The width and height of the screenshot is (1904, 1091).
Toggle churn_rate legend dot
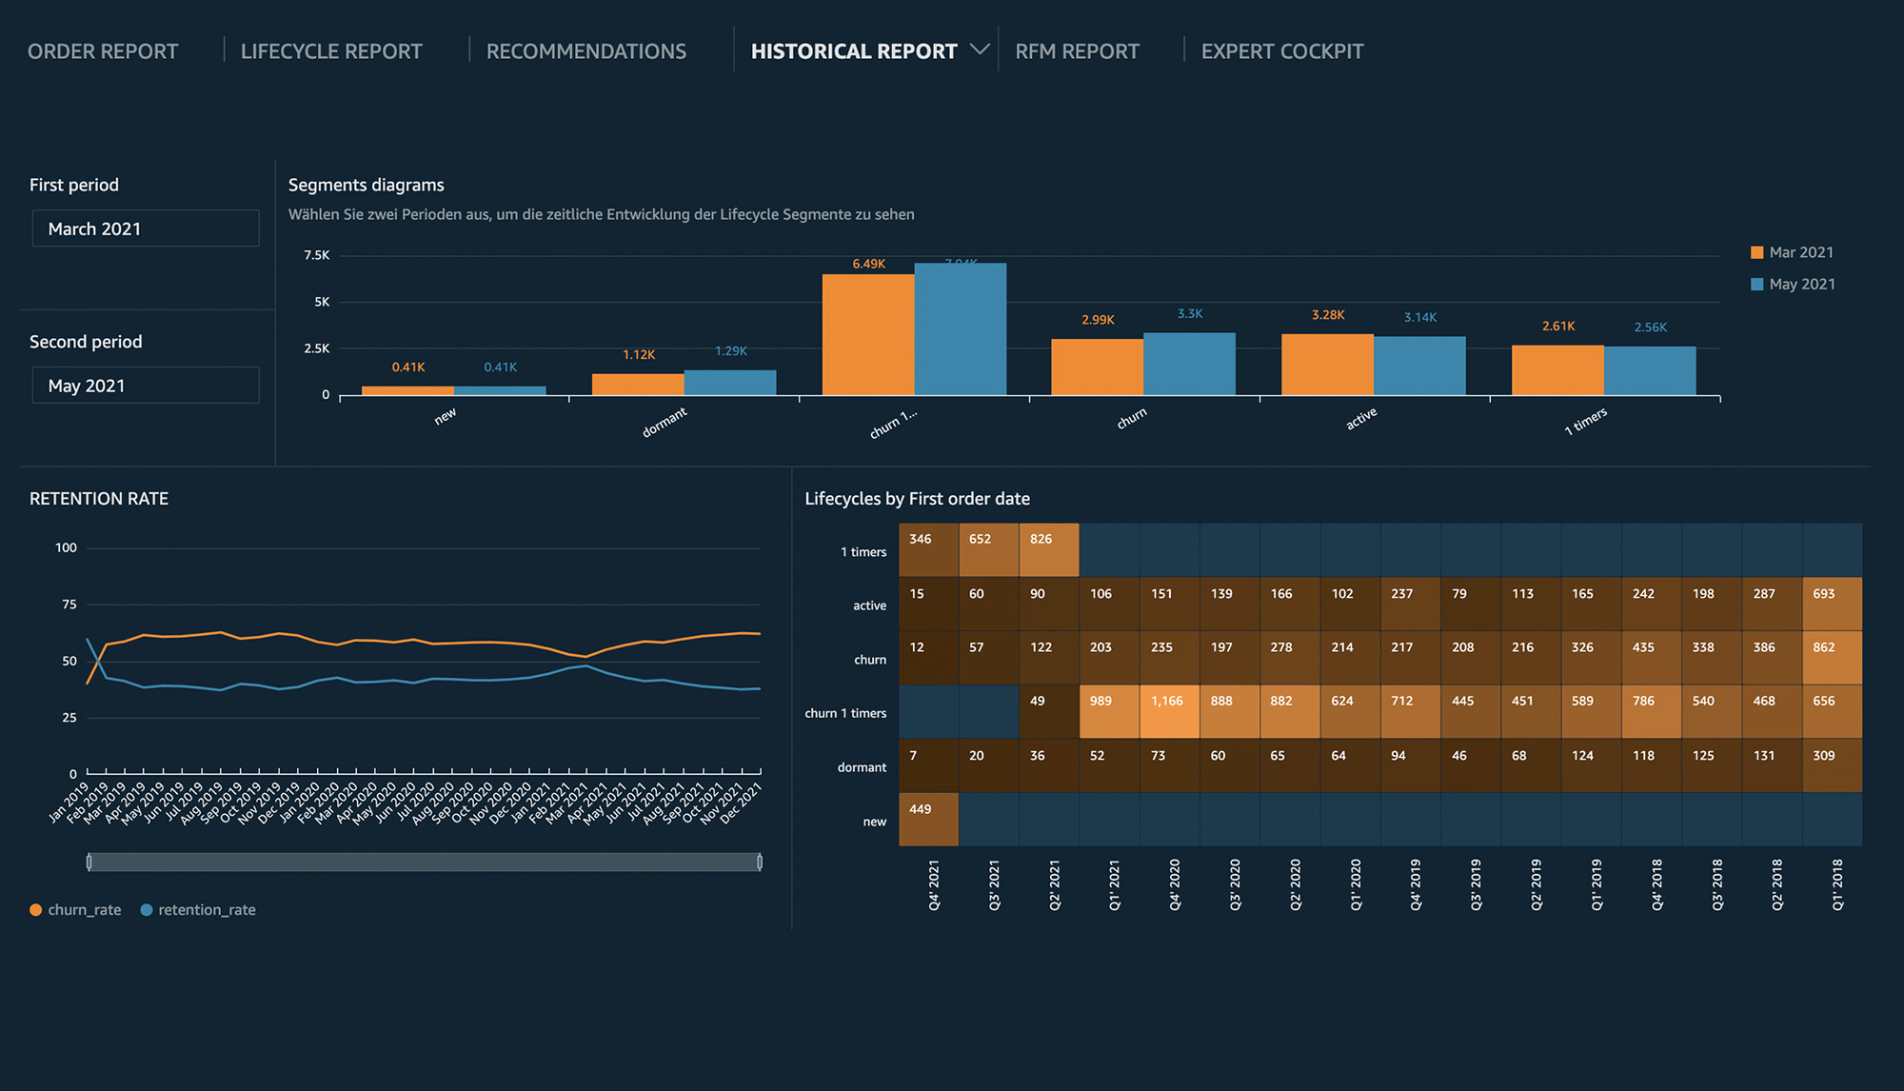point(36,910)
